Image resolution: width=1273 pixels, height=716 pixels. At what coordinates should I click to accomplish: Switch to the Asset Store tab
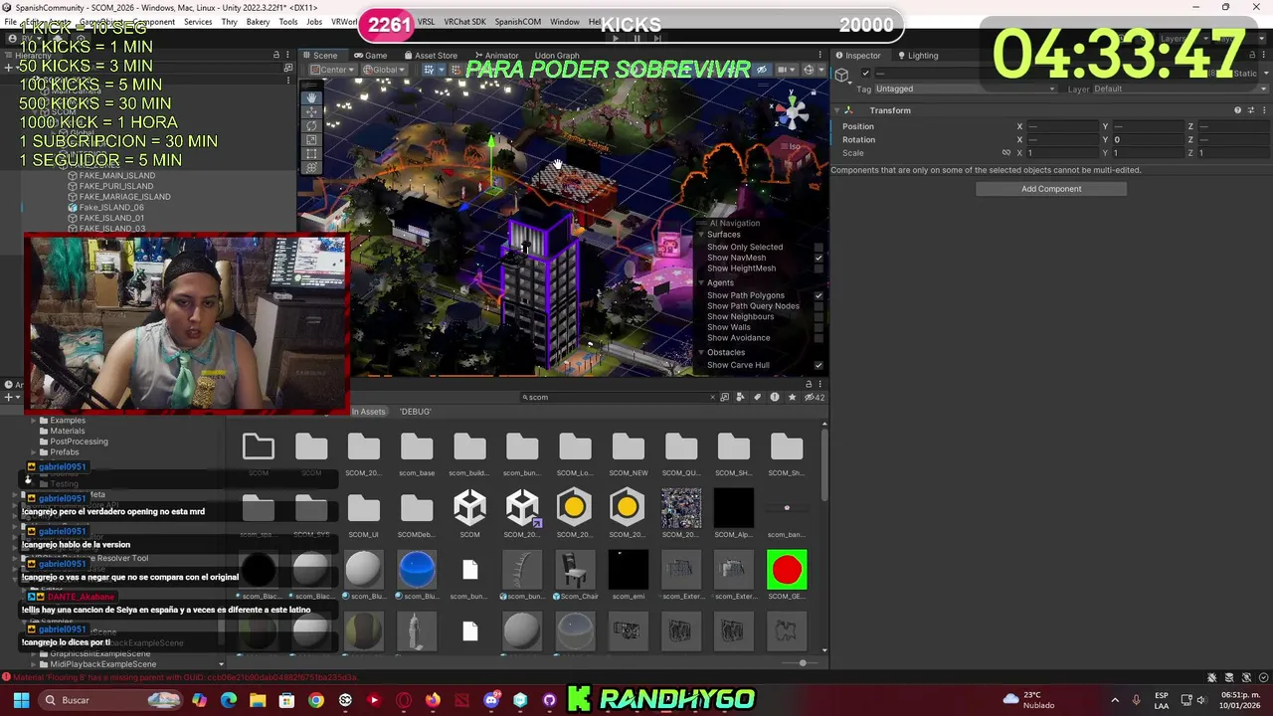pos(431,56)
